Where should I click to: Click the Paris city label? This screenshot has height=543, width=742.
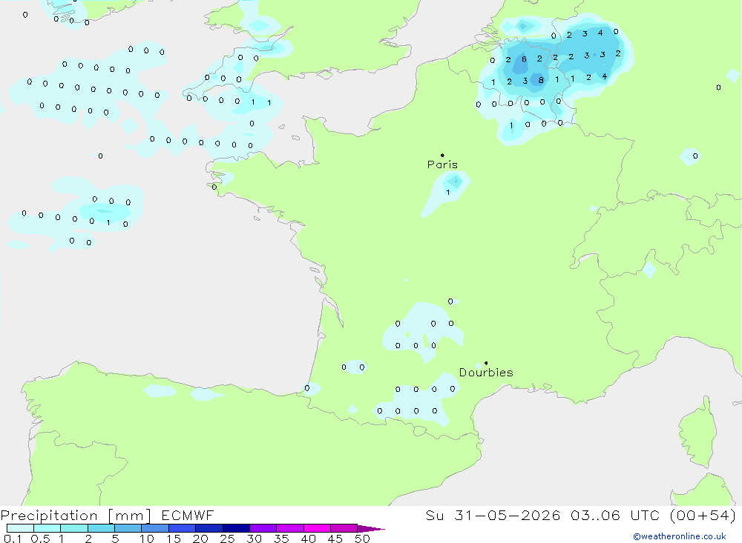point(442,164)
